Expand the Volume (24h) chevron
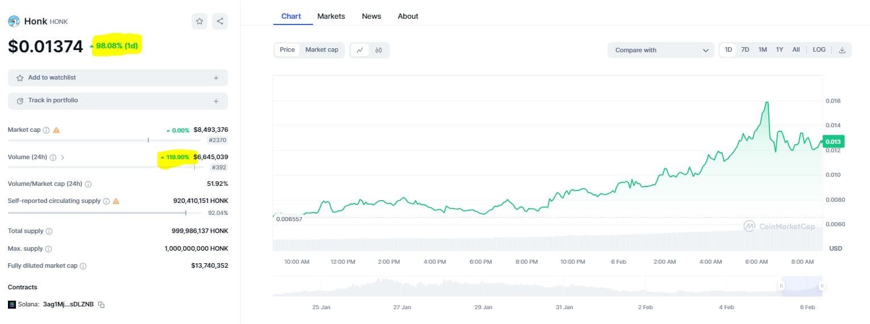The image size is (870, 324). click(x=63, y=157)
